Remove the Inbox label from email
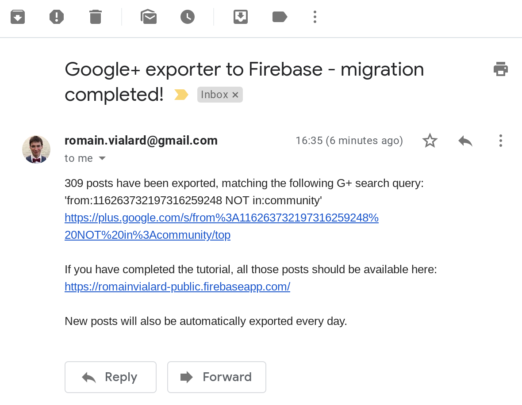This screenshot has width=522, height=405. 235,95
